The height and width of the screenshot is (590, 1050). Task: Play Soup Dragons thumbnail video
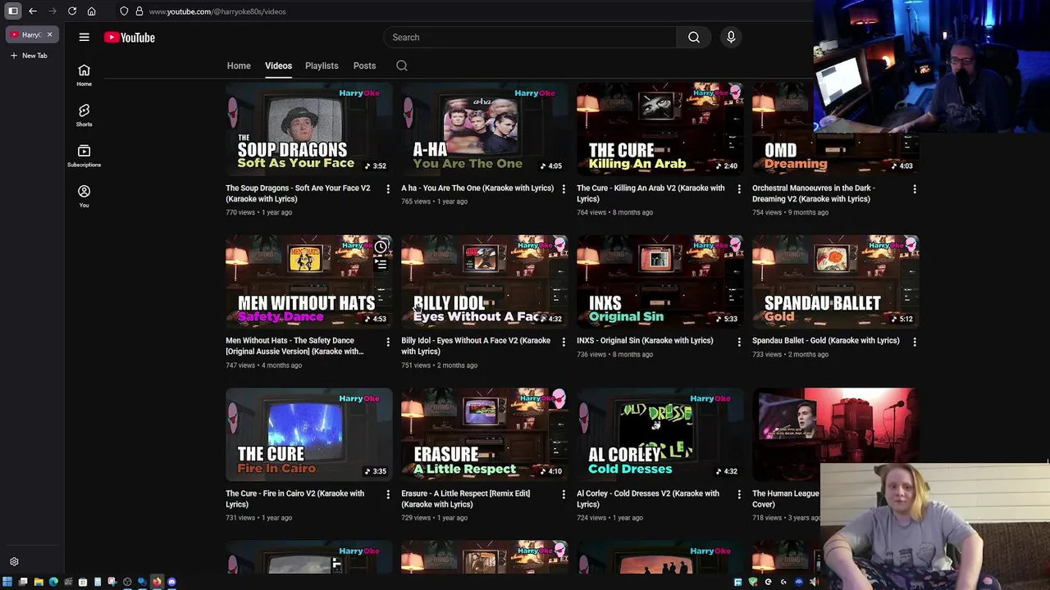click(x=308, y=129)
